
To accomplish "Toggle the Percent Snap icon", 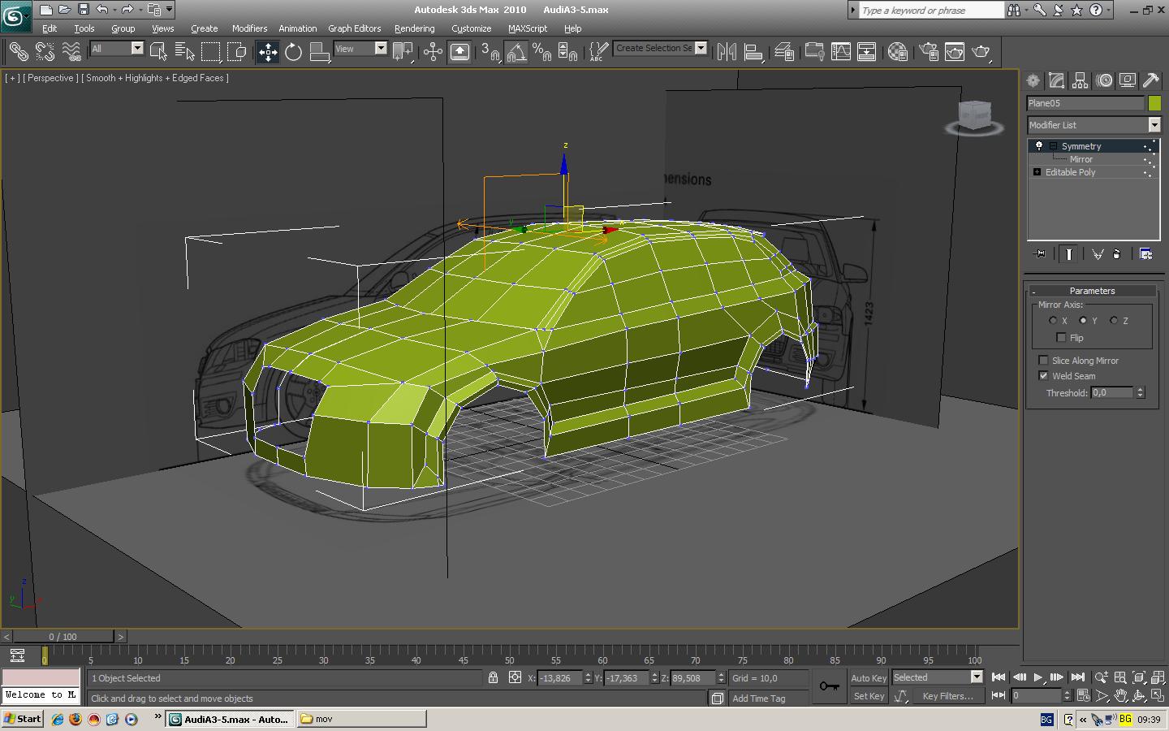I will pos(541,52).
